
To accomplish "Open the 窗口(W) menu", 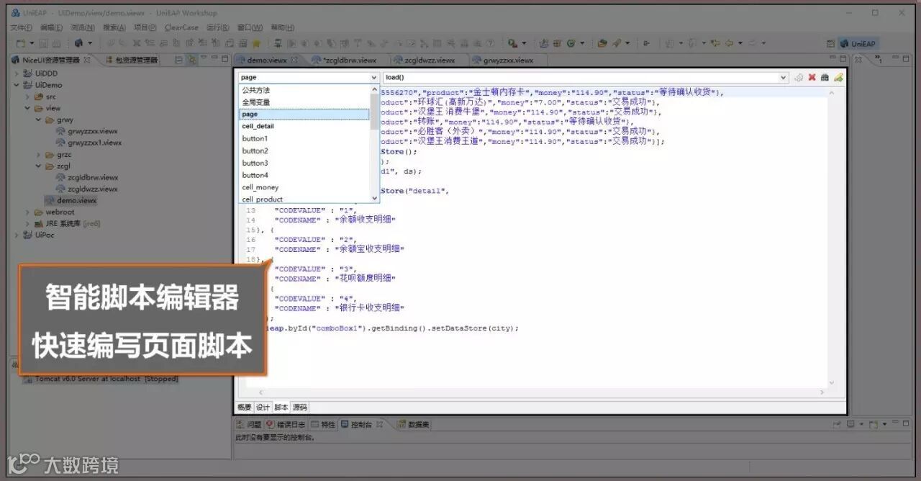I will click(x=250, y=27).
